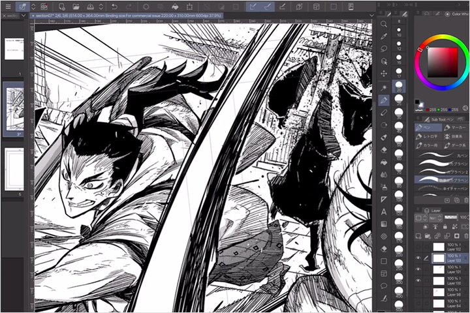Select the Text tool
470x313 pixels.
click(384, 212)
